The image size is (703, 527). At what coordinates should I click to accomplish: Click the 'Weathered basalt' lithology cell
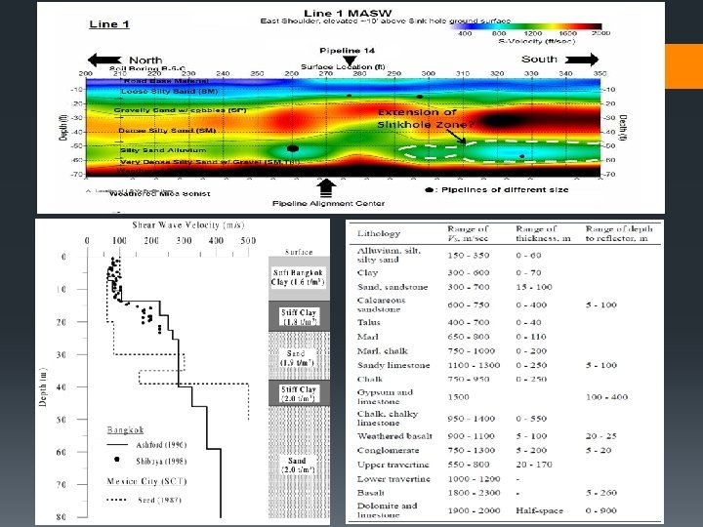tap(394, 436)
